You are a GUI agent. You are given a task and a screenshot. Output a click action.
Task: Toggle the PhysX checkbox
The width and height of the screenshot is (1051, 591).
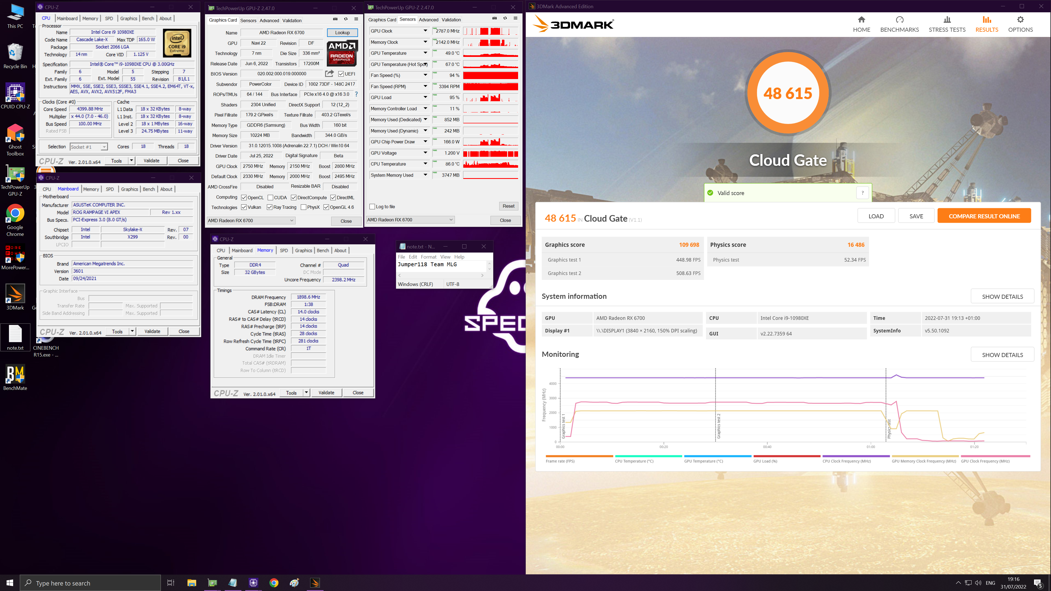(303, 207)
